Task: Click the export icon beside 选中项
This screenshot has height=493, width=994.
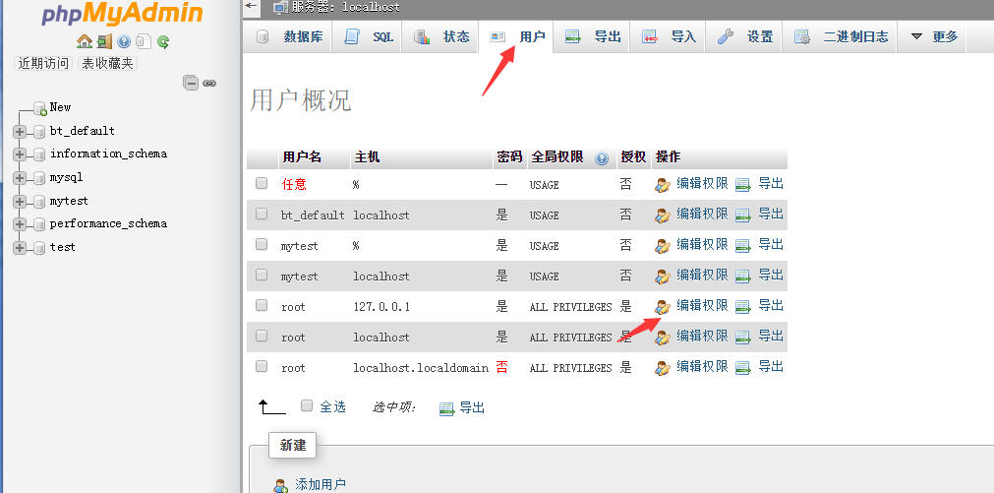Action: pos(447,408)
